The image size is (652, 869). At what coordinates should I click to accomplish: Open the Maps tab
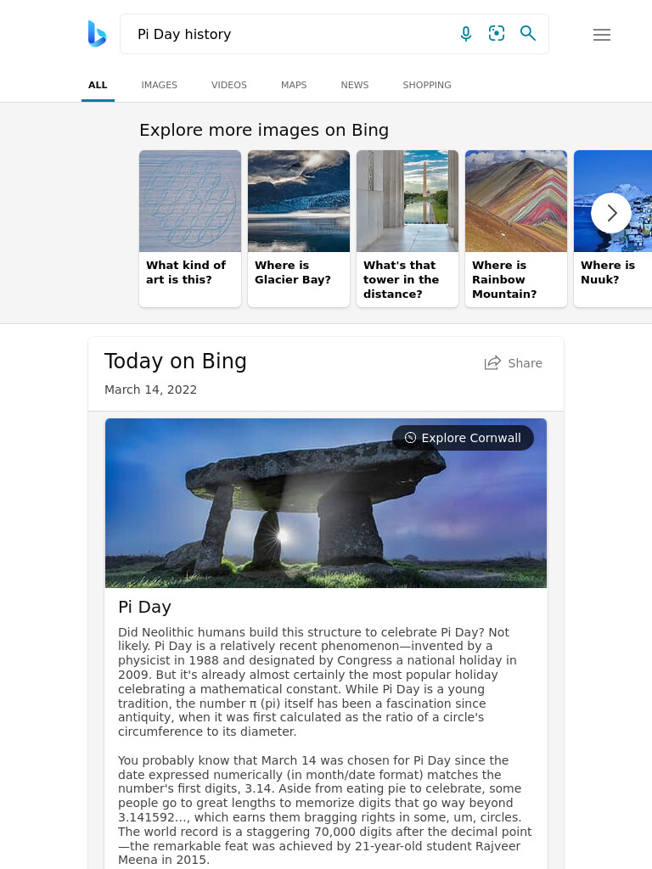pos(294,85)
